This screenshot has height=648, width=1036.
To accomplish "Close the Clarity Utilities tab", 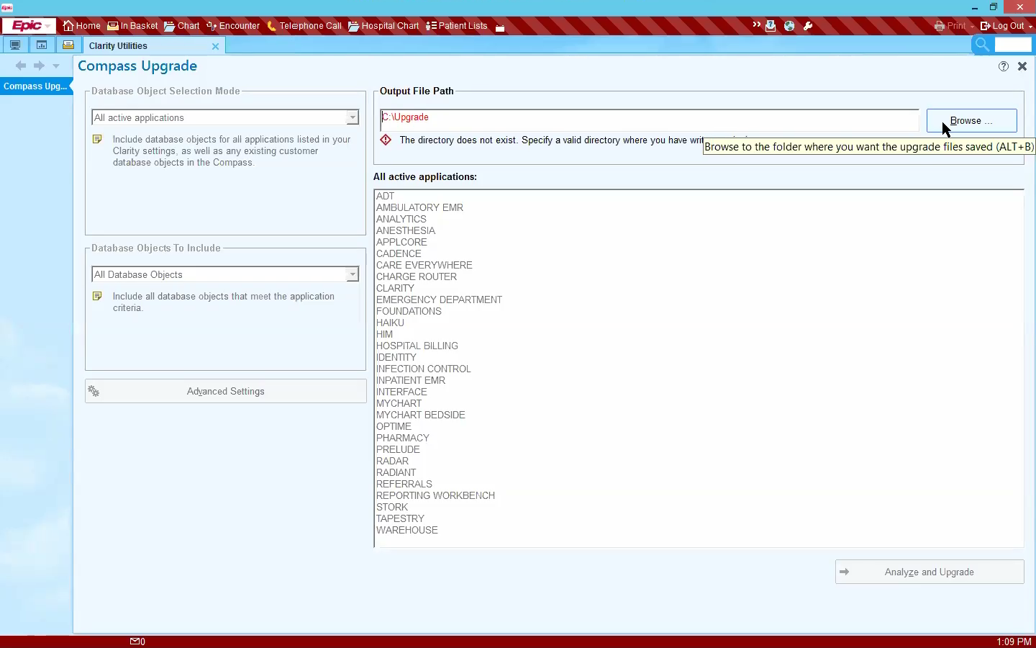I will [215, 46].
